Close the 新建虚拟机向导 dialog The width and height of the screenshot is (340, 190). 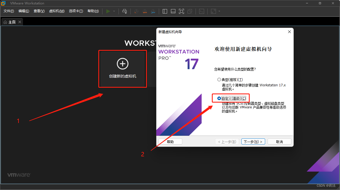(289, 32)
